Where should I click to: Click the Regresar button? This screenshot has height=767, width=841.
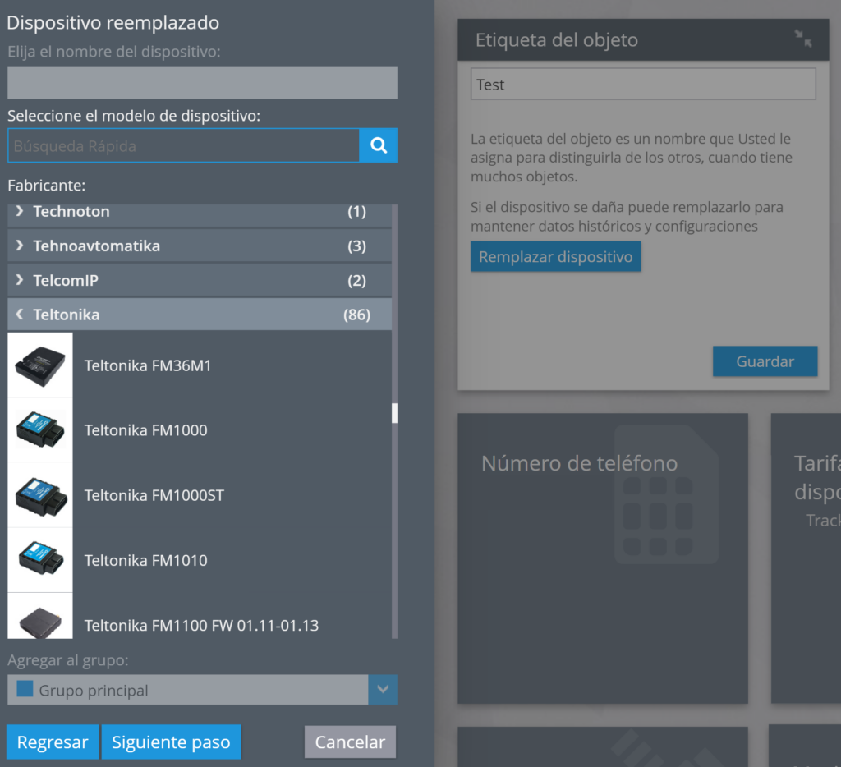click(x=53, y=742)
